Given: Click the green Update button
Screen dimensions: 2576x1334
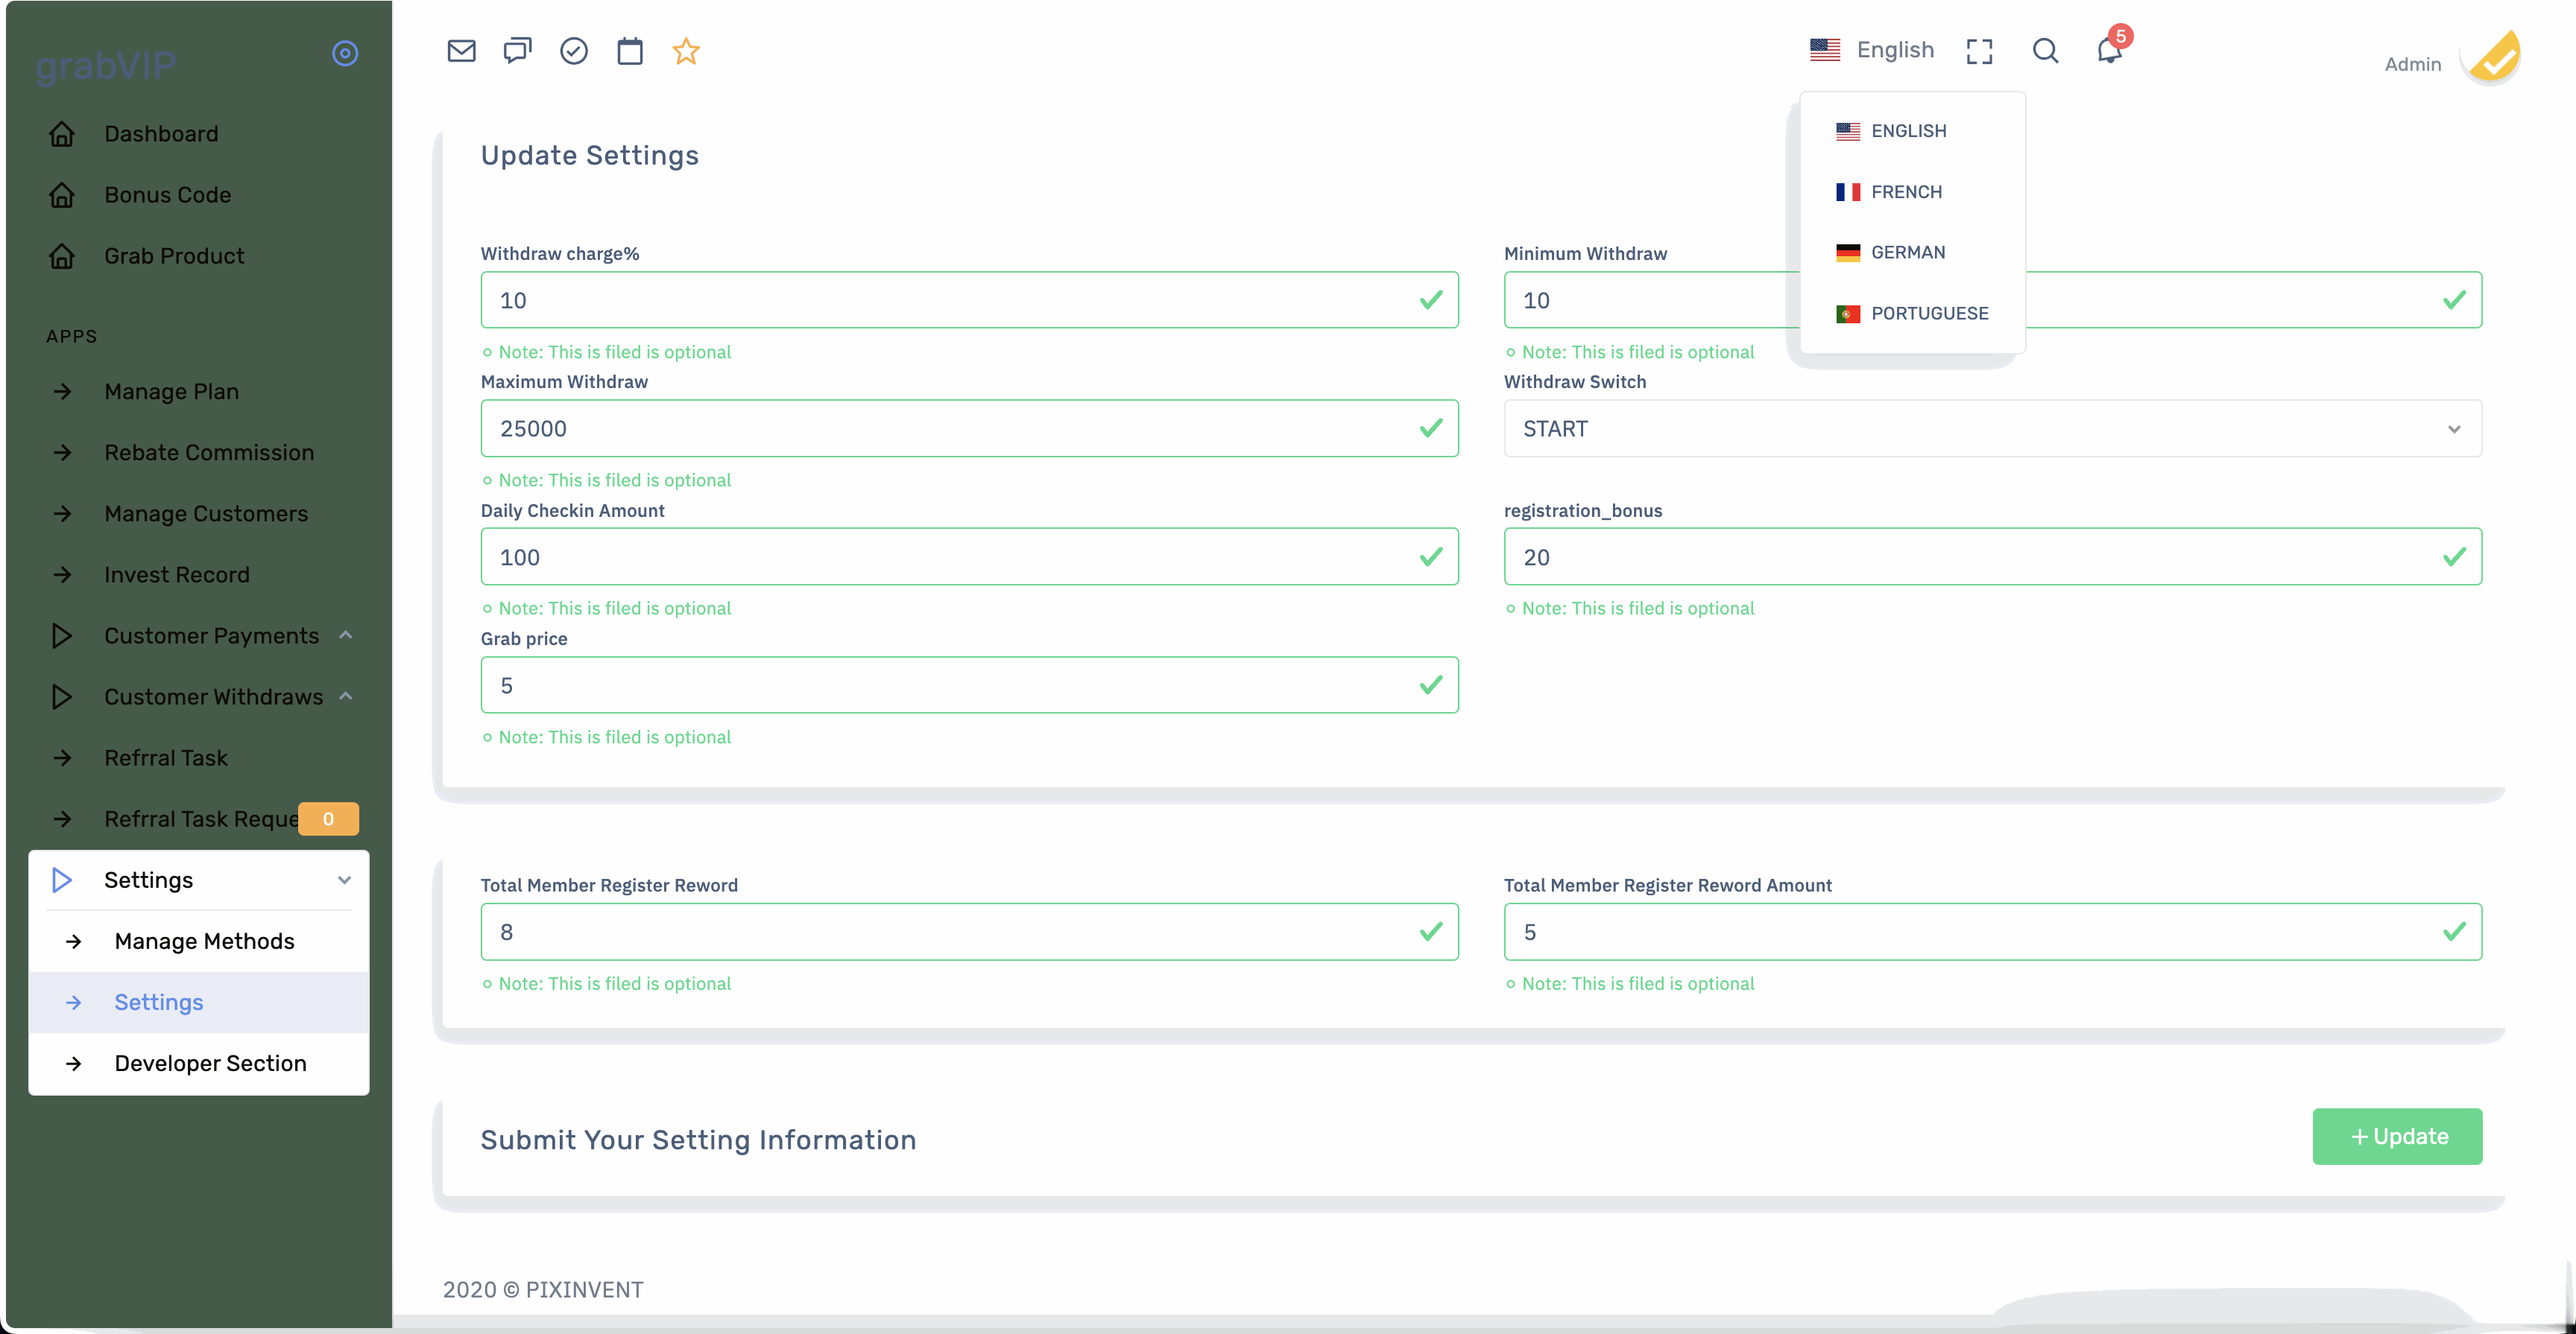Looking at the screenshot, I should click(x=2396, y=1136).
